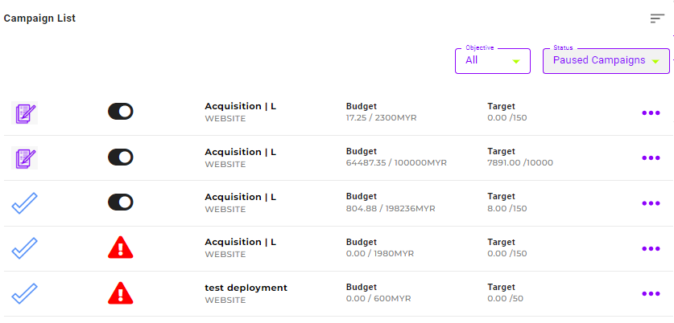
Task: Click Target 7891.00 /10000 value
Action: (x=520, y=163)
